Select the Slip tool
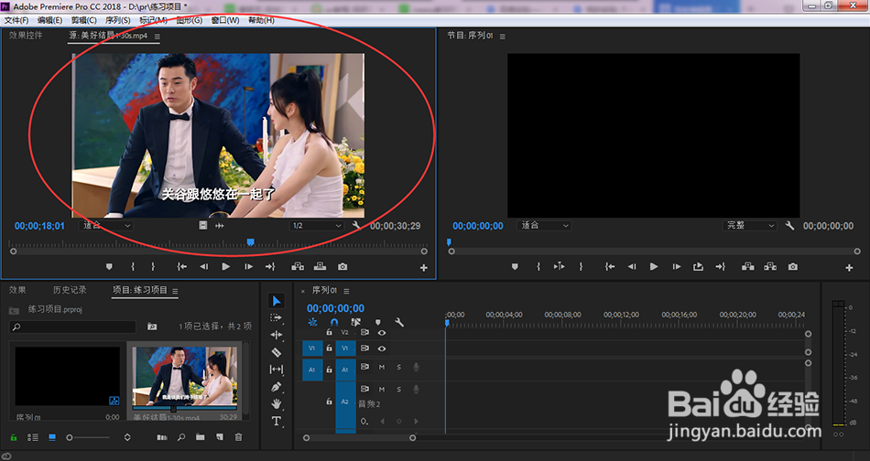This screenshot has height=461, width=870. pyautogui.click(x=277, y=369)
